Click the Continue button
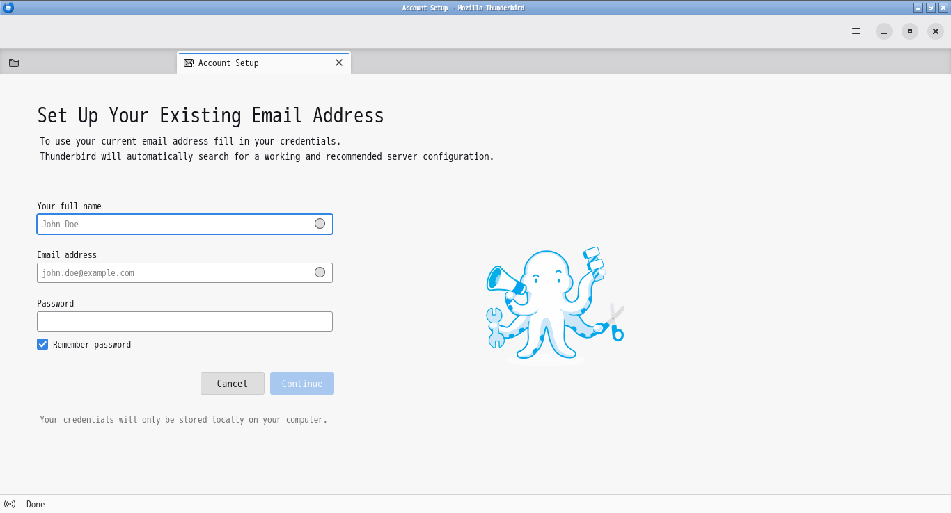Image resolution: width=951 pixels, height=513 pixels. click(x=301, y=383)
